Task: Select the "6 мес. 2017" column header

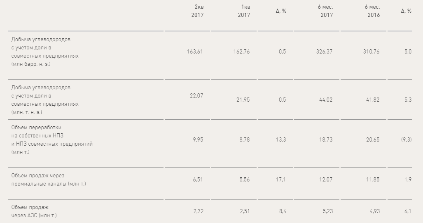Action: coord(326,11)
